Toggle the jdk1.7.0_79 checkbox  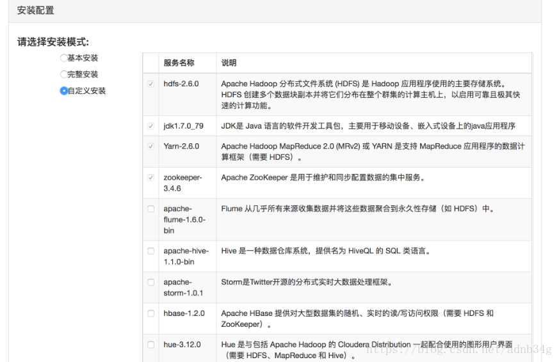tap(150, 126)
